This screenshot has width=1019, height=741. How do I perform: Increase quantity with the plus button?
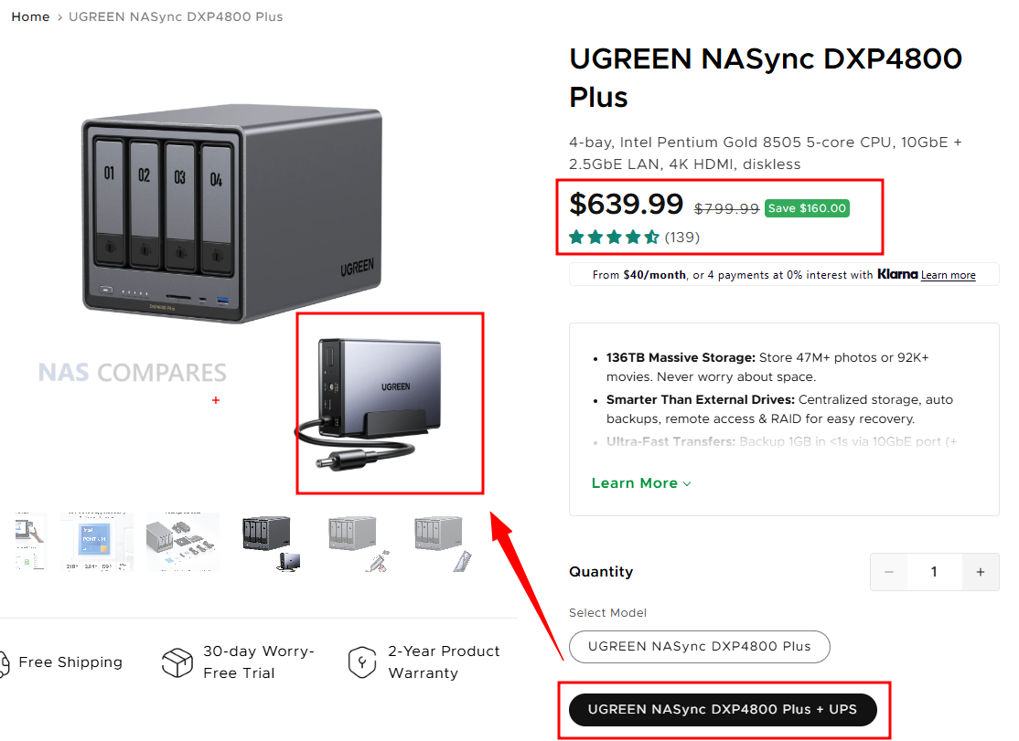(980, 572)
